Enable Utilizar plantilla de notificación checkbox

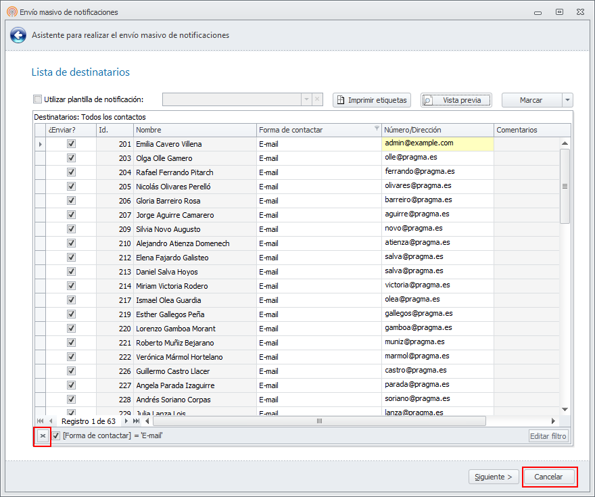[x=38, y=99]
